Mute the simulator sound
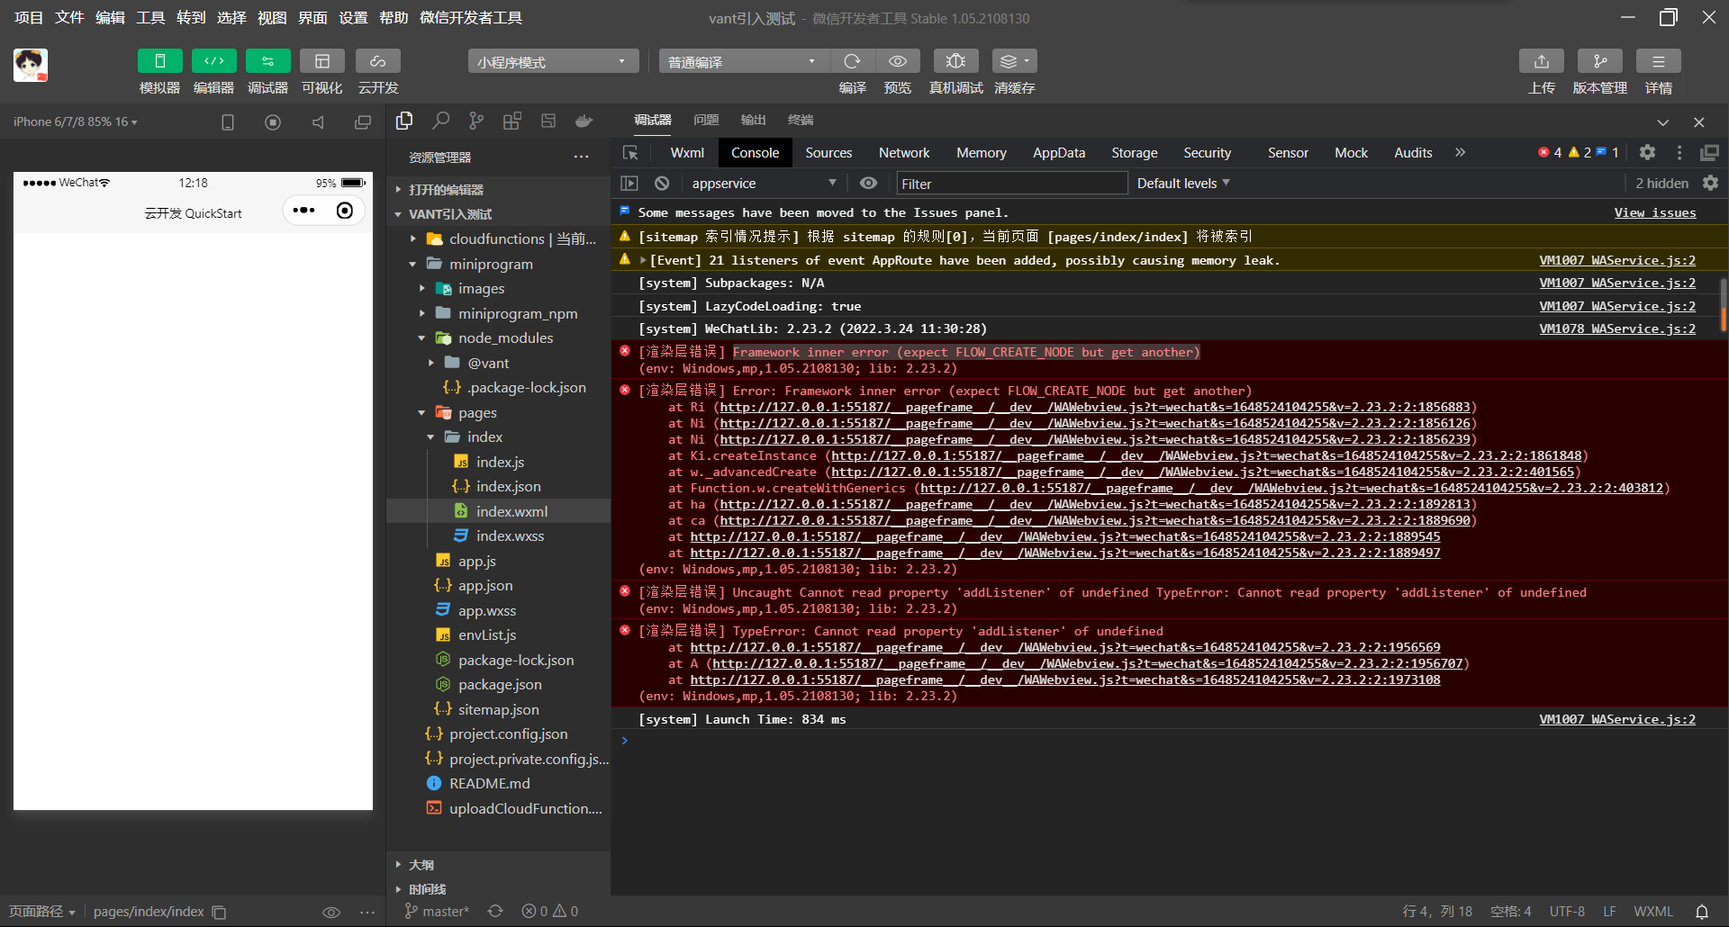 [318, 122]
